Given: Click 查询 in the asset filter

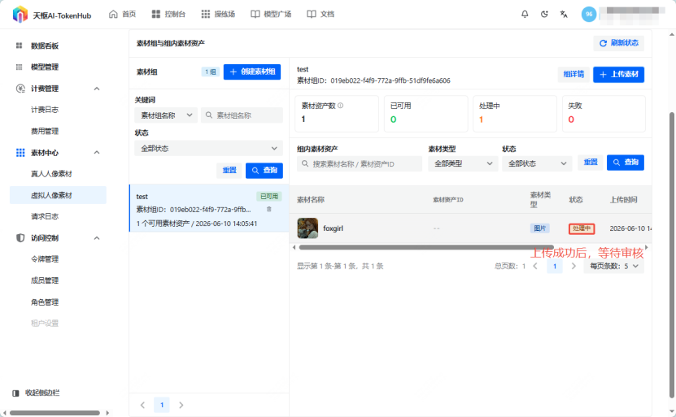Looking at the screenshot, I should (x=626, y=163).
